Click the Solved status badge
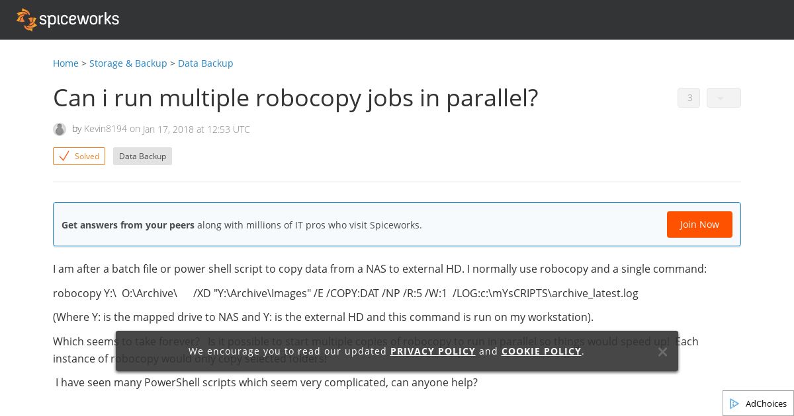The width and height of the screenshot is (794, 416). [79, 156]
